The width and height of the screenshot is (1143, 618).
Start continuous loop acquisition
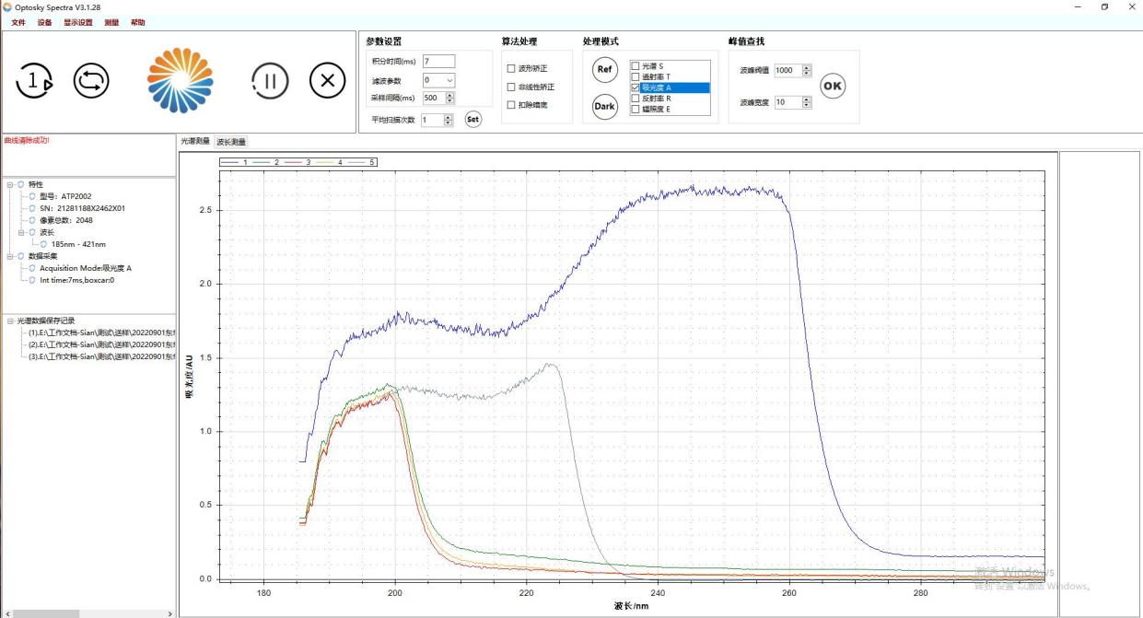point(91,82)
